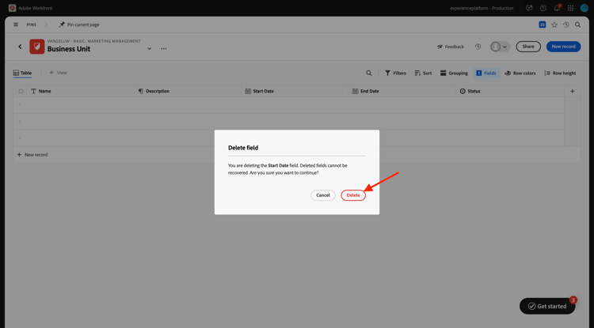This screenshot has width=594, height=328.
Task: Check the select-all rows checkbox
Action: 21,91
